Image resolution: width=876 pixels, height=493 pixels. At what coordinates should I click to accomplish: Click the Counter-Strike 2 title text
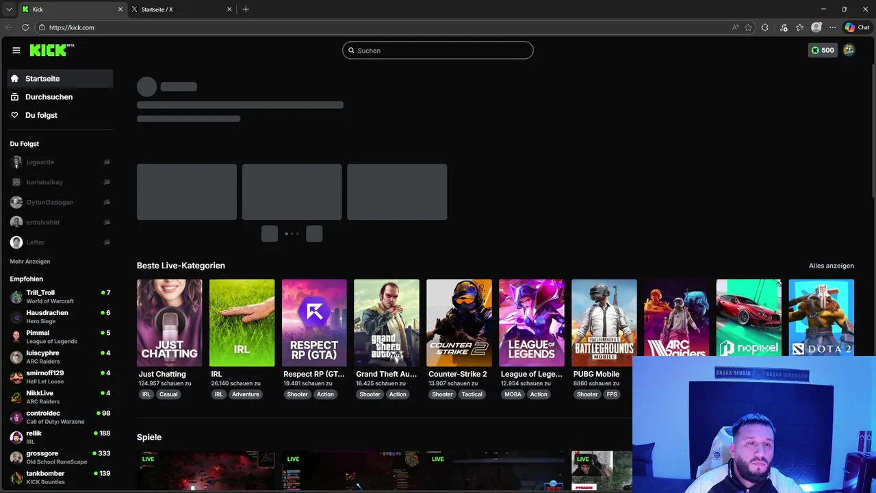coord(458,374)
